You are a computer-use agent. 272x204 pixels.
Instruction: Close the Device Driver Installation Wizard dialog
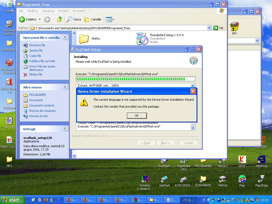[x=193, y=91]
